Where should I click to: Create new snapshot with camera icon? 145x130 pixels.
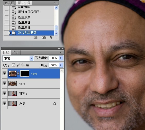[x=44, y=38]
